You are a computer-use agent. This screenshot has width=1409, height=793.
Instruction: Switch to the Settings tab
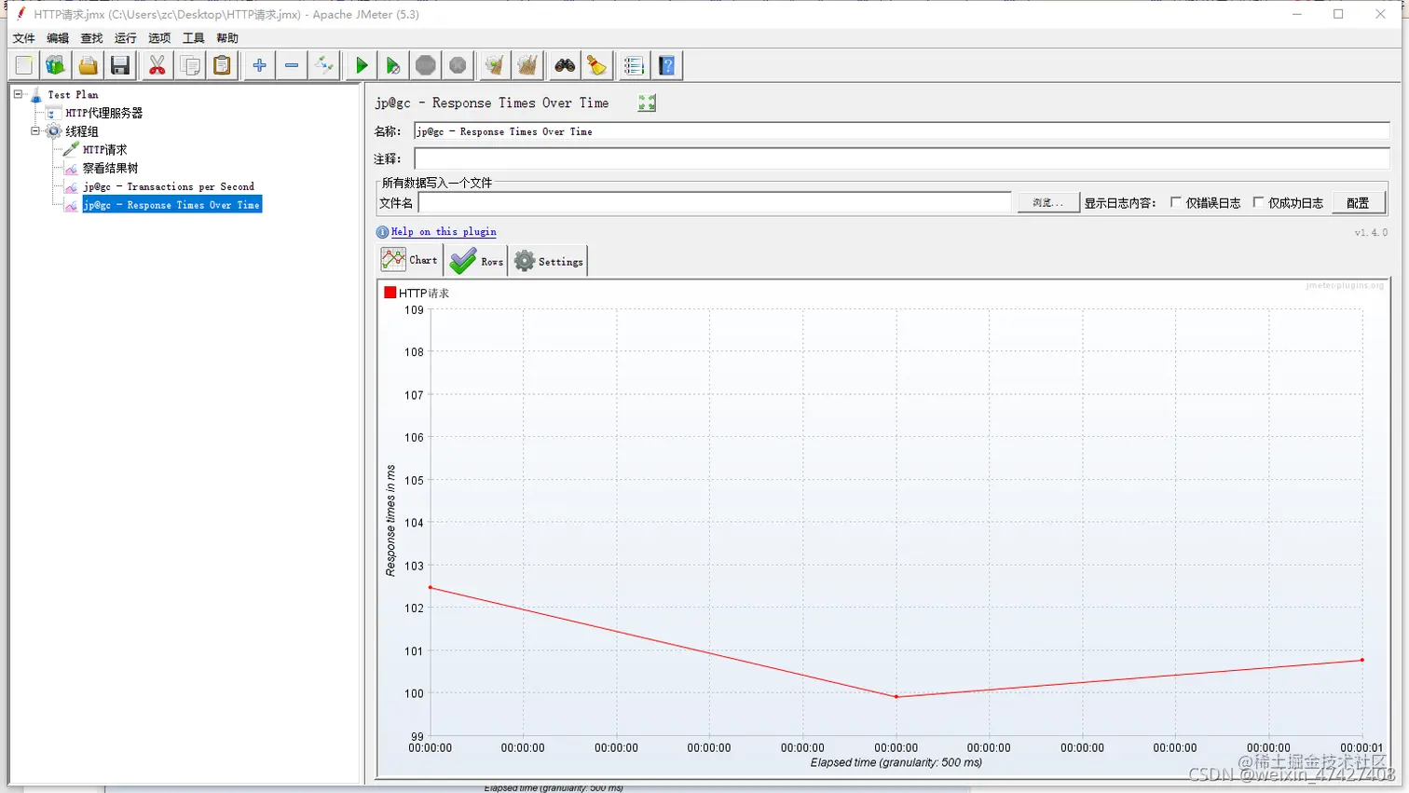548,261
